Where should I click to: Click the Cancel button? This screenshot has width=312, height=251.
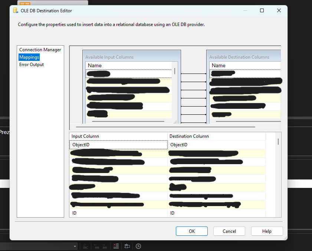pyautogui.click(x=229, y=231)
